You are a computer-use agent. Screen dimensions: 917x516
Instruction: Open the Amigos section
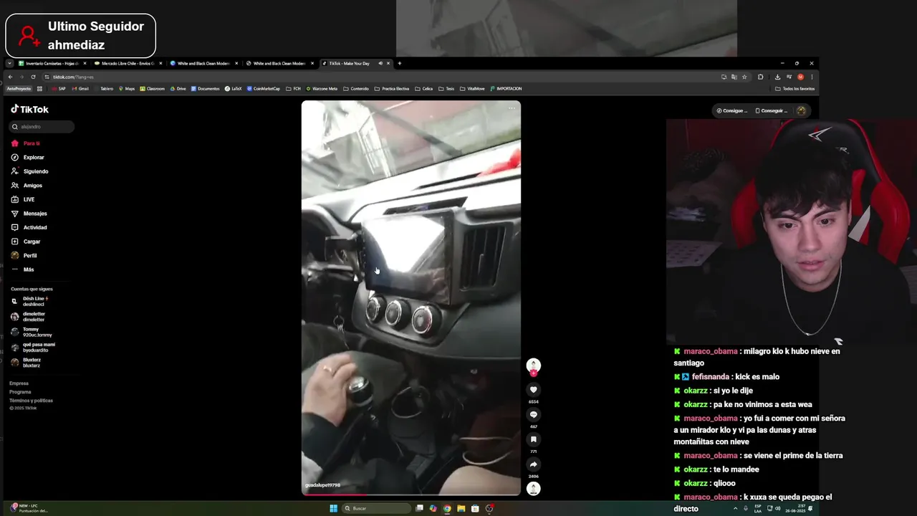click(x=27, y=186)
